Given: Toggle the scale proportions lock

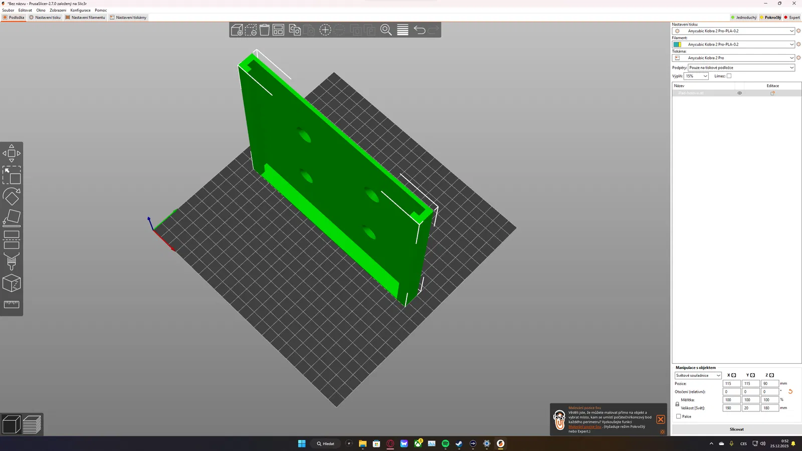Looking at the screenshot, I should pos(677,404).
